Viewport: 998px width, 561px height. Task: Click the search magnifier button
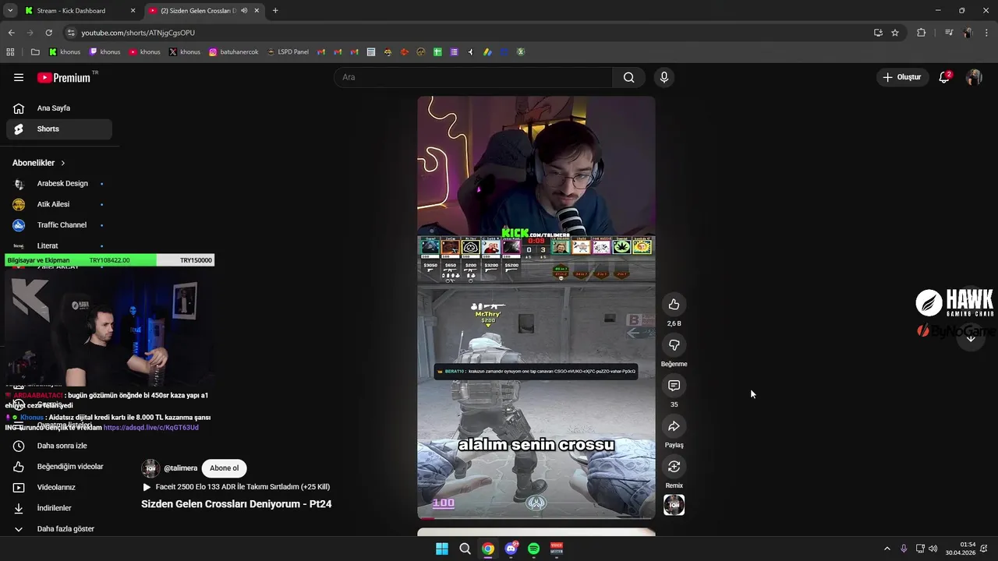[628, 77]
